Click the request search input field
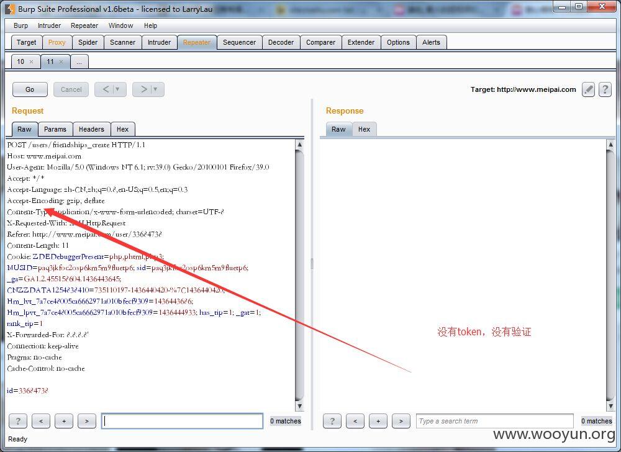The image size is (621, 452). tap(182, 421)
